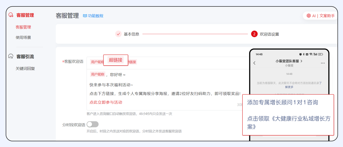Insert 超链接 into the welcome message
Image resolution: width=343 pixels, height=147 pixels.
116,60
